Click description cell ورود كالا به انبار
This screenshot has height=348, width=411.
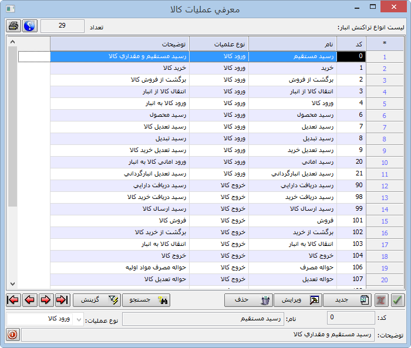point(120,103)
